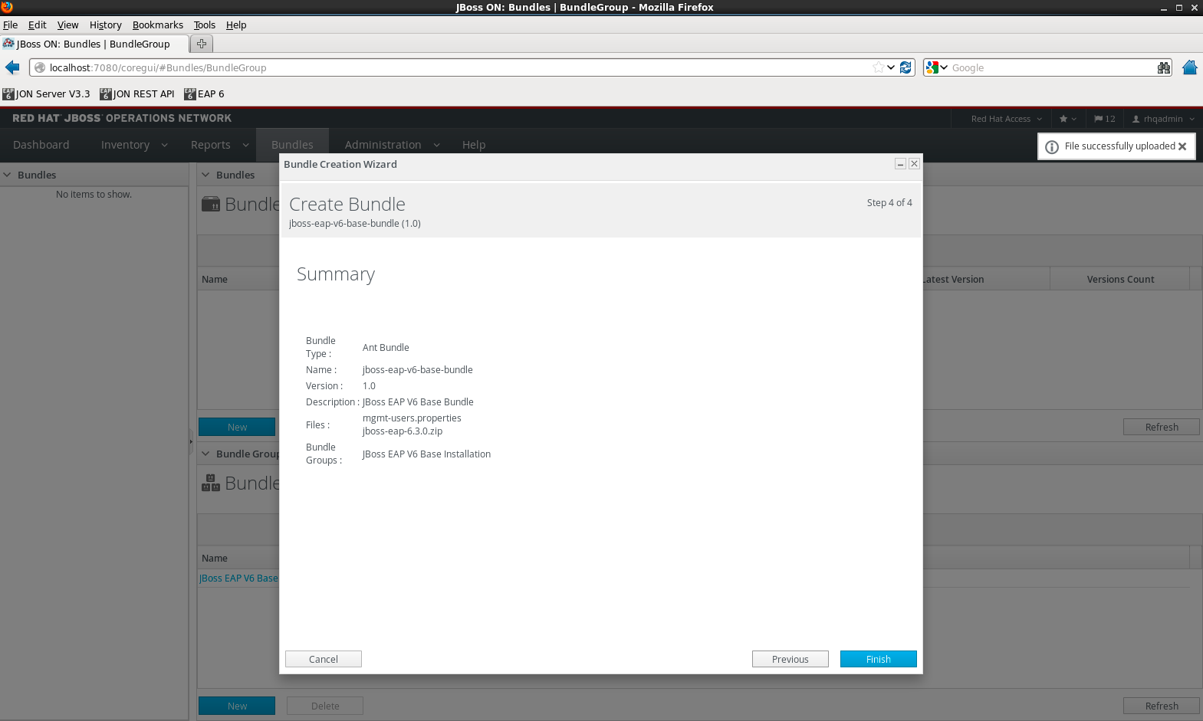
Task: Open the Red Hat Access dropdown
Action: [x=1006, y=119]
